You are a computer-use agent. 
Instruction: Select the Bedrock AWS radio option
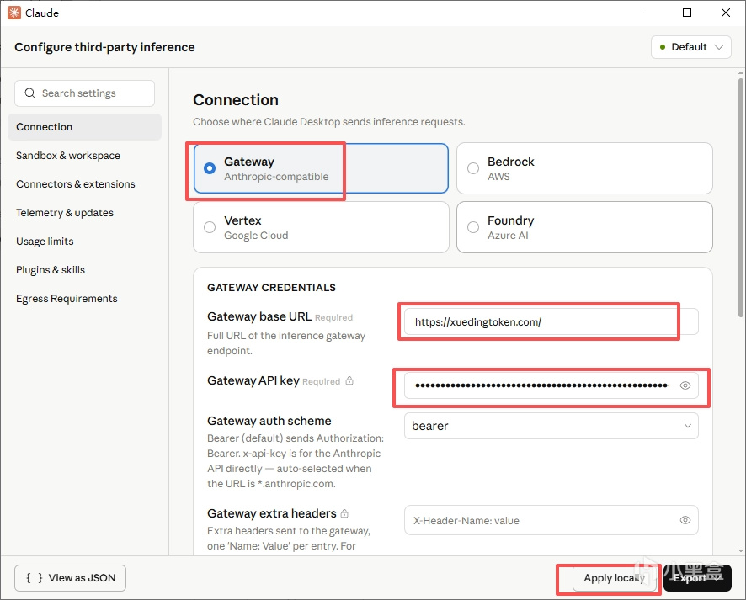point(473,168)
